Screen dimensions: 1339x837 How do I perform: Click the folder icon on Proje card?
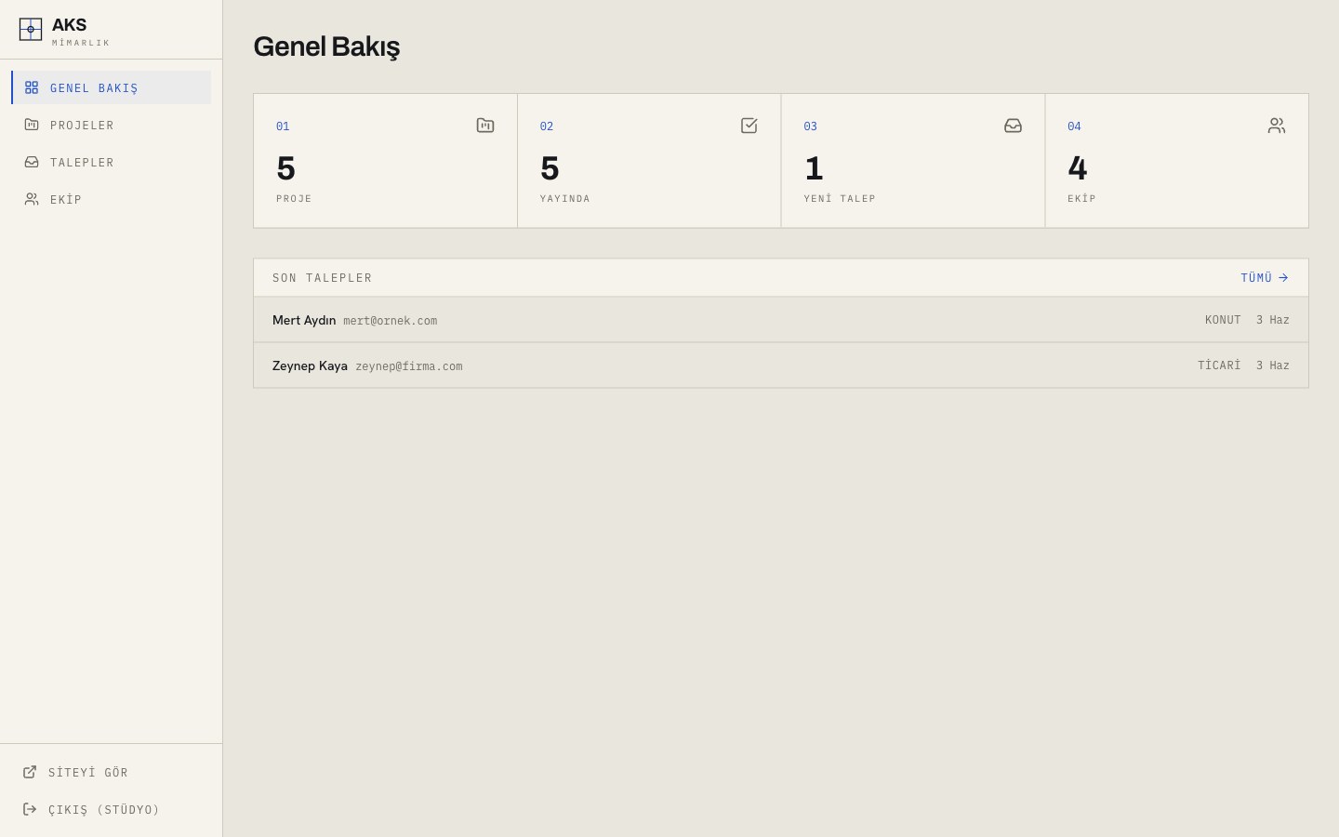pos(485,126)
